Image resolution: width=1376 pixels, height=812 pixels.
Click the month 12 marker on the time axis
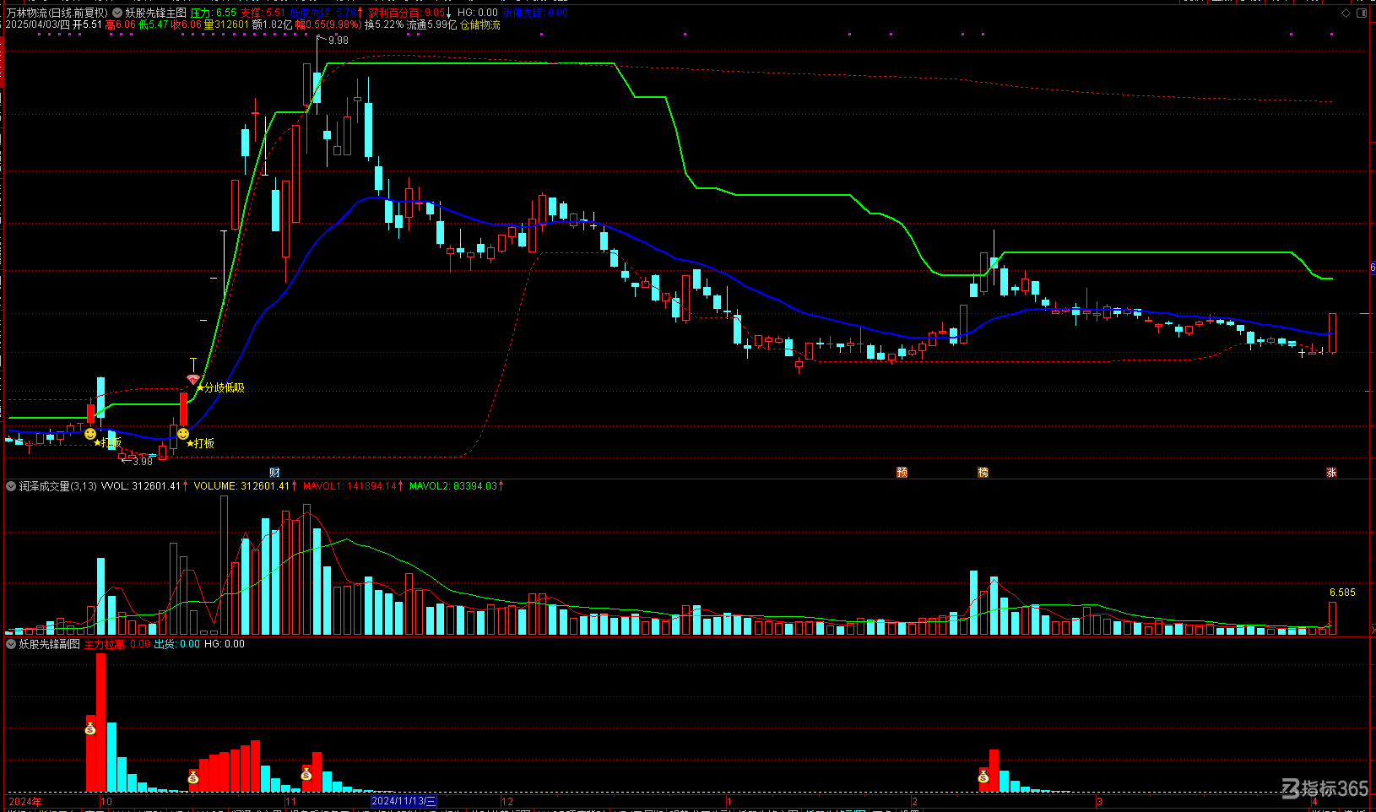click(x=507, y=801)
